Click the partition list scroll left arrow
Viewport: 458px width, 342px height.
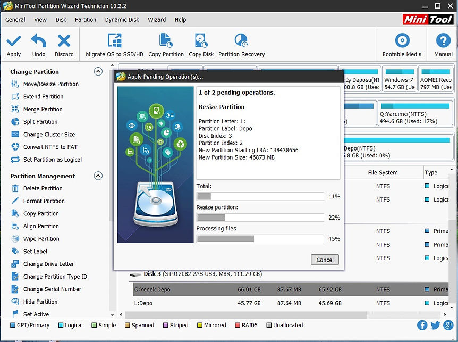121,315
